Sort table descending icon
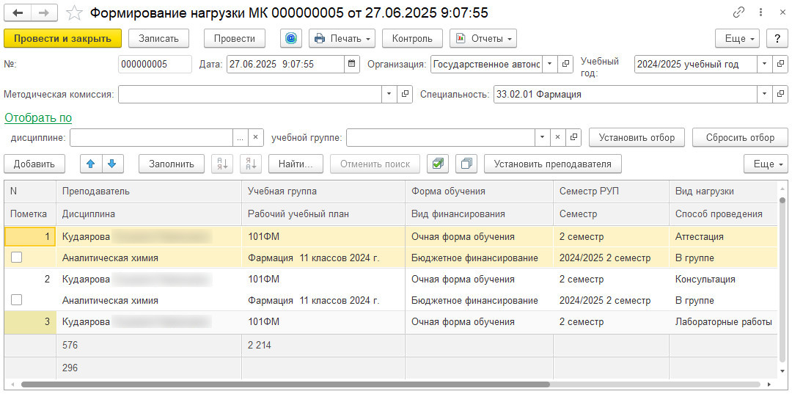 click(251, 164)
